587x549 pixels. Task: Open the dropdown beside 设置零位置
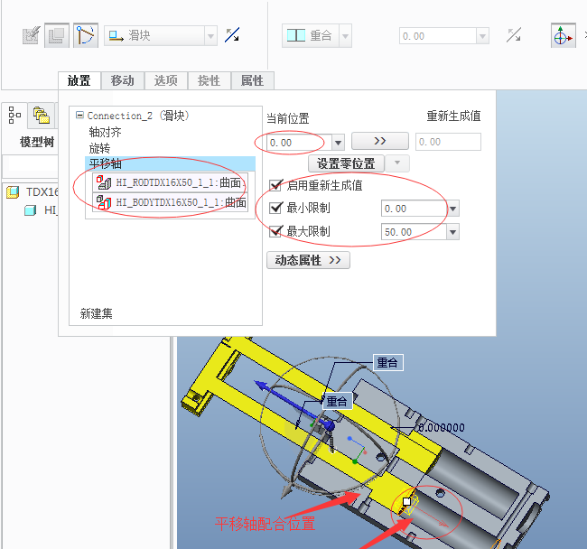click(397, 163)
